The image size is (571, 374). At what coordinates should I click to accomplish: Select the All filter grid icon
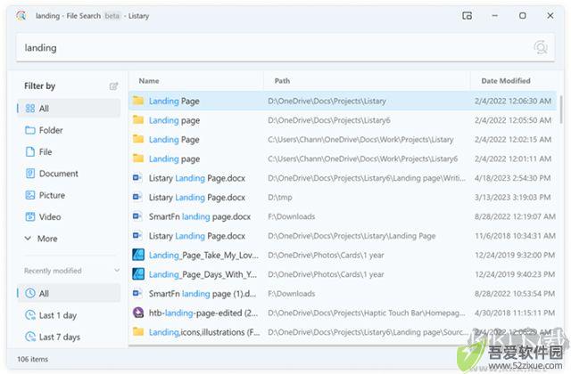[x=30, y=109]
